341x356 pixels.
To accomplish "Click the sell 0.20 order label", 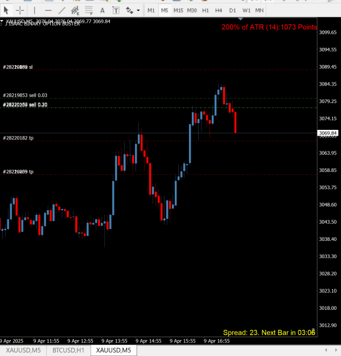I will click(25, 105).
